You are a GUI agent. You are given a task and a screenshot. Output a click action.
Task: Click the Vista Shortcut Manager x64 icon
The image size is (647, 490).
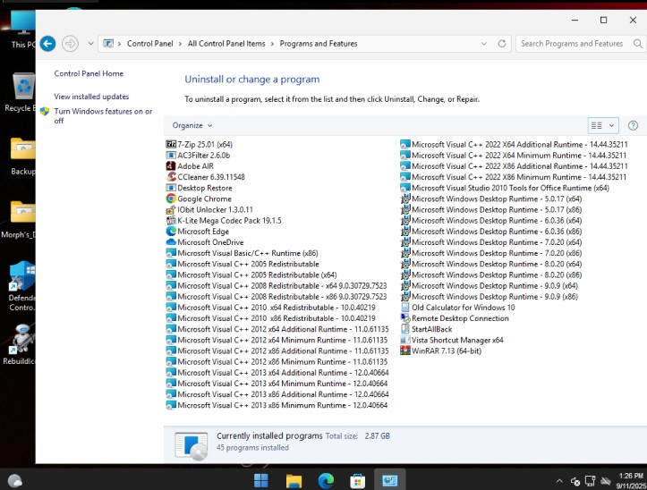pyautogui.click(x=405, y=340)
